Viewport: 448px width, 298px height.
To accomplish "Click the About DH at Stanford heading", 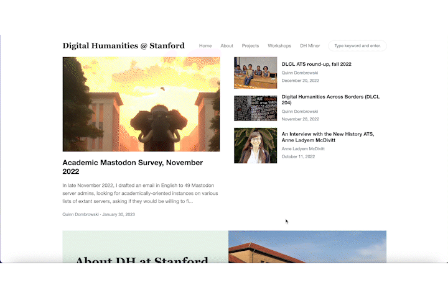I will [142, 260].
